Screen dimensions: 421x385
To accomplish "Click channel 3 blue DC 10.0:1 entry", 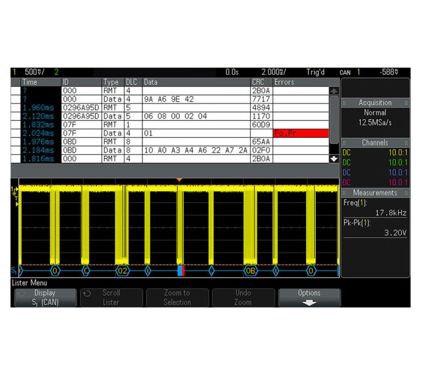I will (x=375, y=173).
